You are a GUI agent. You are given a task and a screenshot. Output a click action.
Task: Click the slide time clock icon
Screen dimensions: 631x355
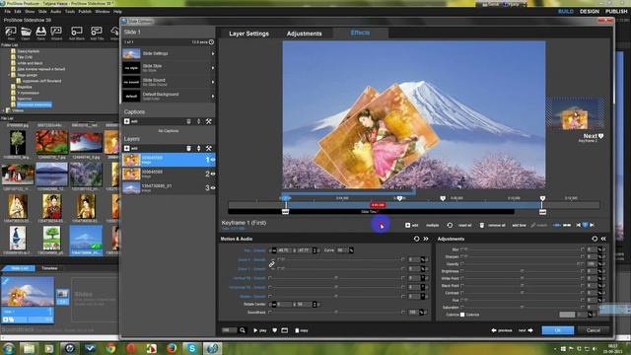tap(211, 41)
